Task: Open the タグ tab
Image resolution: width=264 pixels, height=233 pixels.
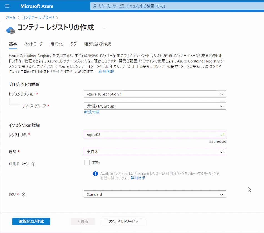Action: pyautogui.click(x=73, y=44)
